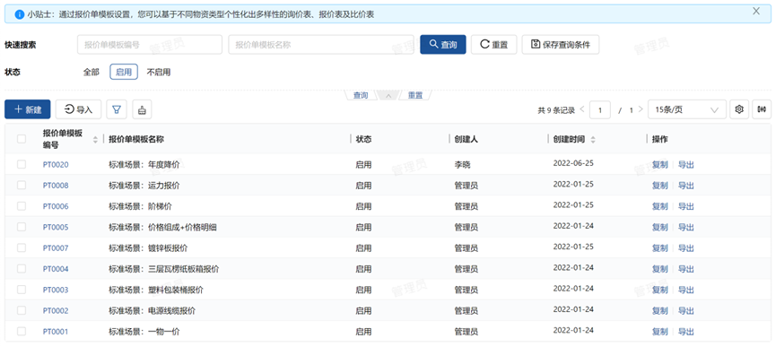Open template link PT0007
This screenshot has width=776, height=347.
click(x=56, y=248)
